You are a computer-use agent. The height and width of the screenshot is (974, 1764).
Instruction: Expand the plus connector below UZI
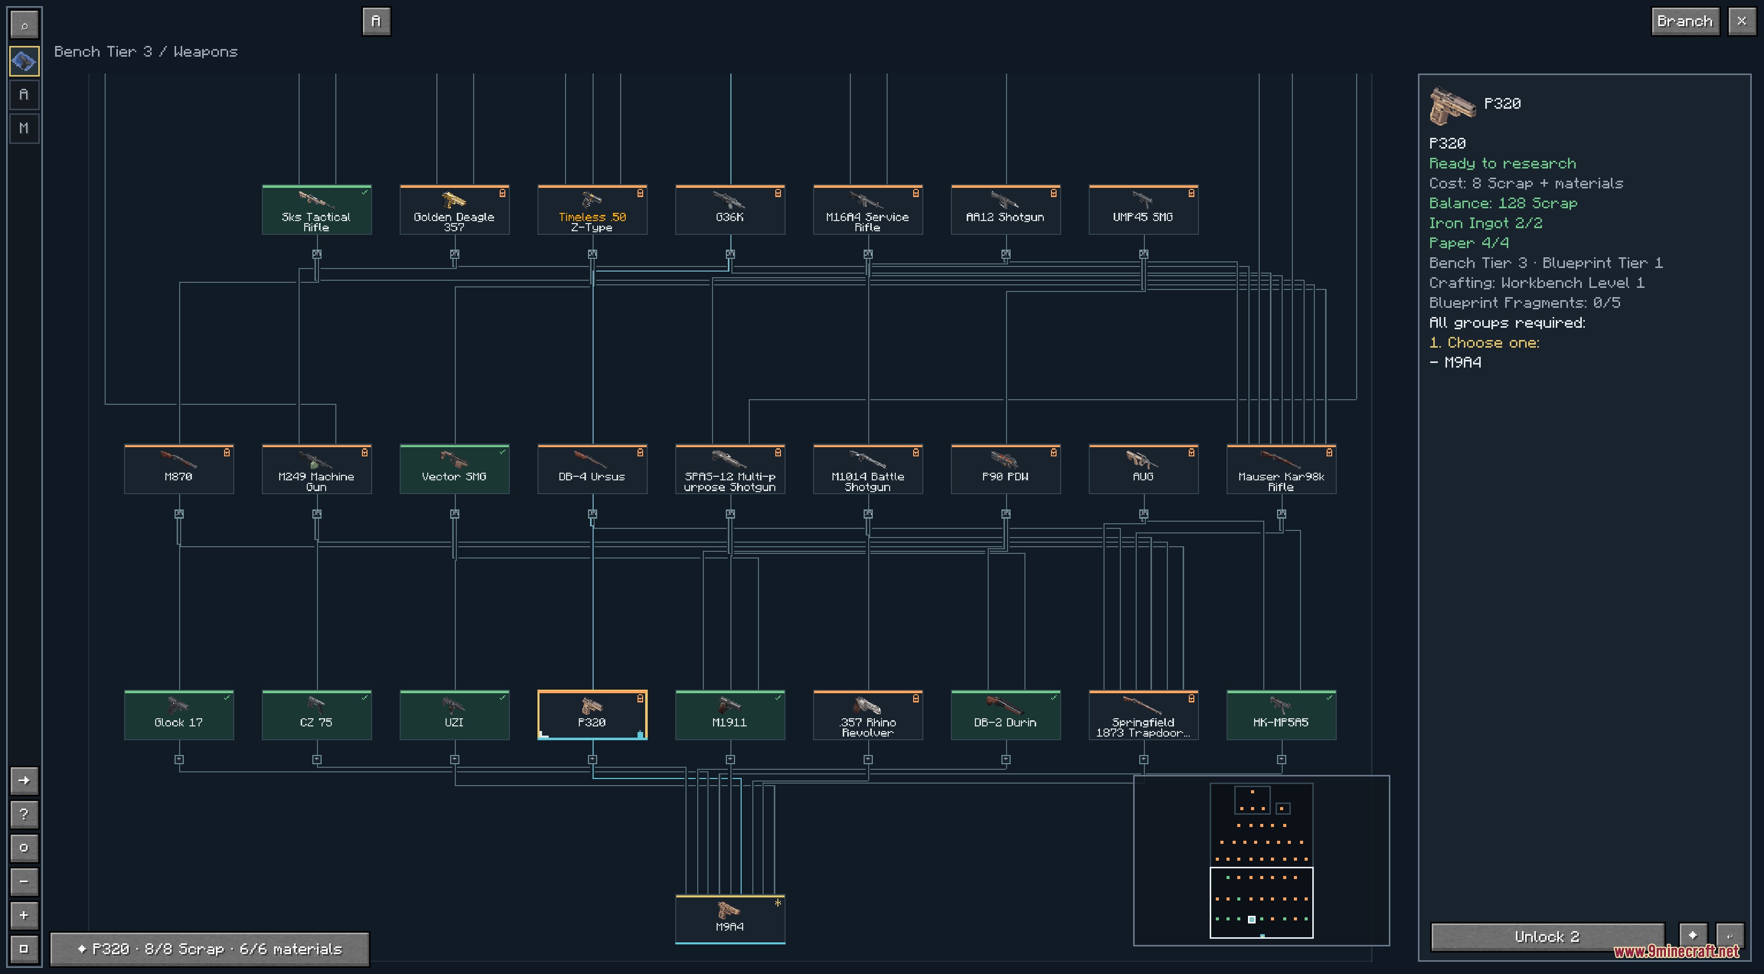[x=455, y=760]
